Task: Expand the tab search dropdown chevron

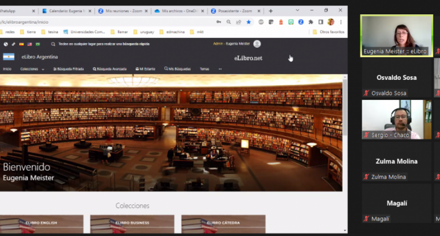Action: (x=297, y=10)
